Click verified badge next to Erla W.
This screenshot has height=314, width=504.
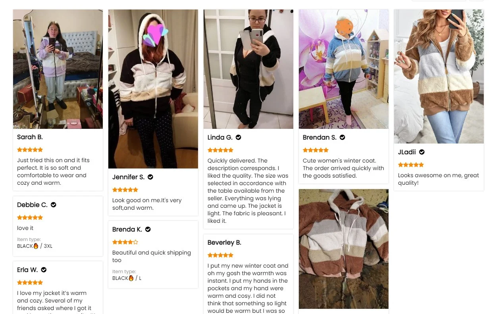point(44,270)
